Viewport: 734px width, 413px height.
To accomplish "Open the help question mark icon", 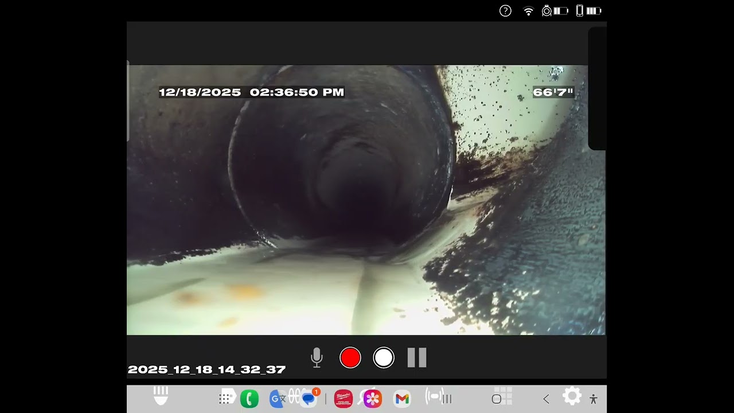I will pos(505,11).
